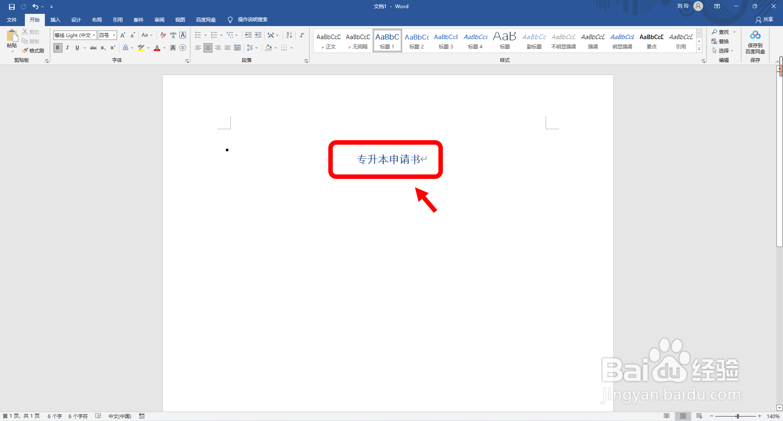This screenshot has height=421, width=783.
Task: Switch to Read Mode view in status bar
Action: pyautogui.click(x=666, y=416)
